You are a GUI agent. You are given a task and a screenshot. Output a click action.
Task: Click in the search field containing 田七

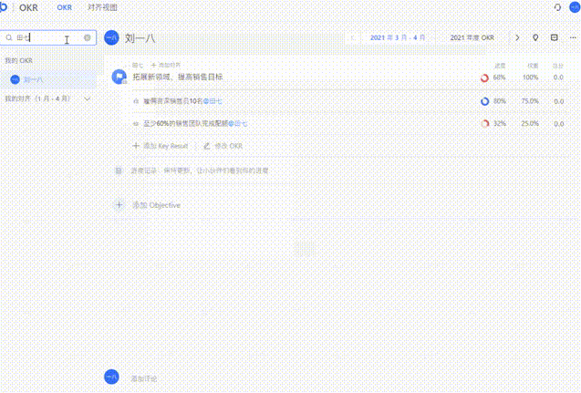[48, 37]
